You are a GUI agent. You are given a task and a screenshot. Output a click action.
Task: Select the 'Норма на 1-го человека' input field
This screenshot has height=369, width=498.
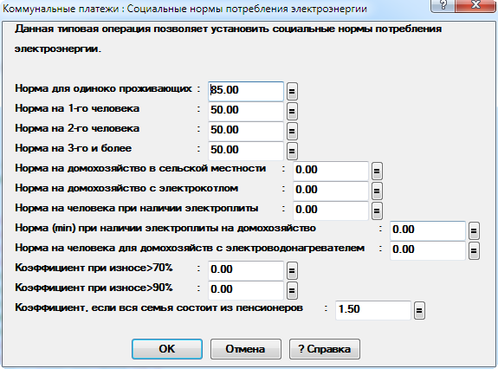246,111
